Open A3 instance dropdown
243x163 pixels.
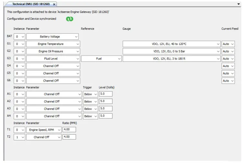coord(19,109)
